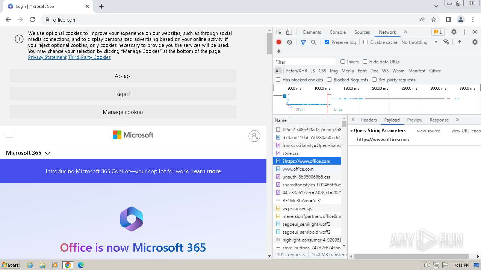
Task: Open the Chrome three-dot menu
Action: (x=473, y=19)
